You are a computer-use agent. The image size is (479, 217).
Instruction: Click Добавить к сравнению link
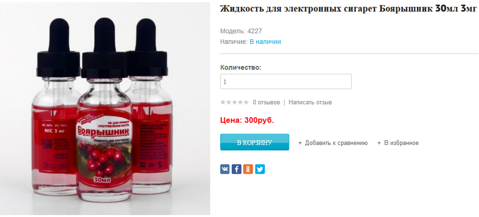pos(336,143)
